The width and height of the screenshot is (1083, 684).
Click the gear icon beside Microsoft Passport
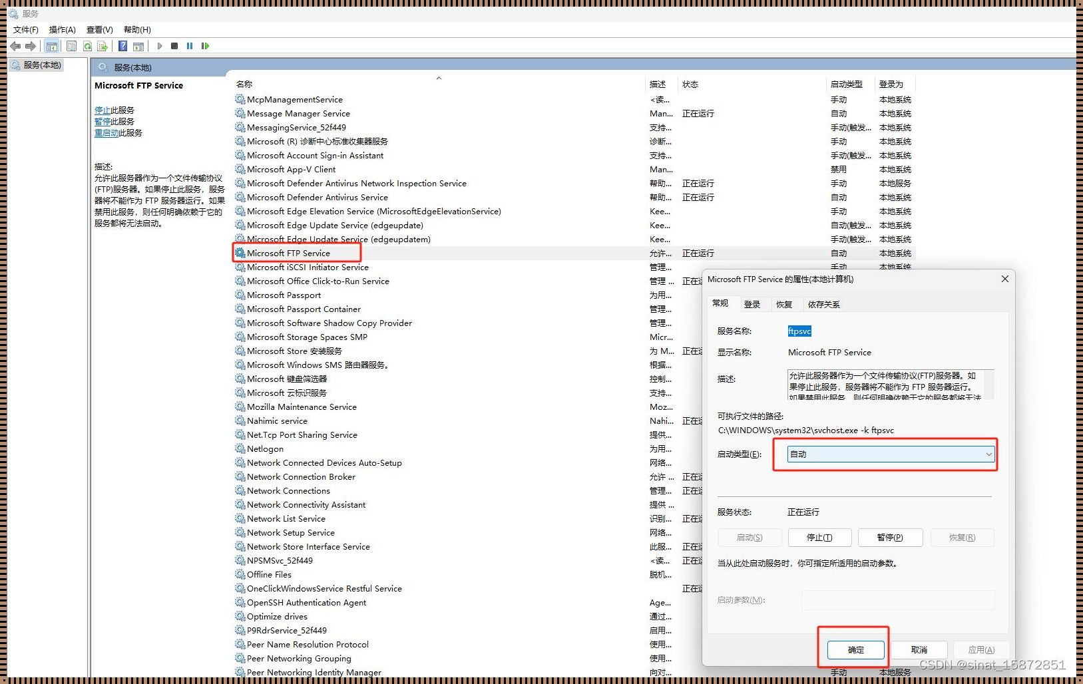240,295
